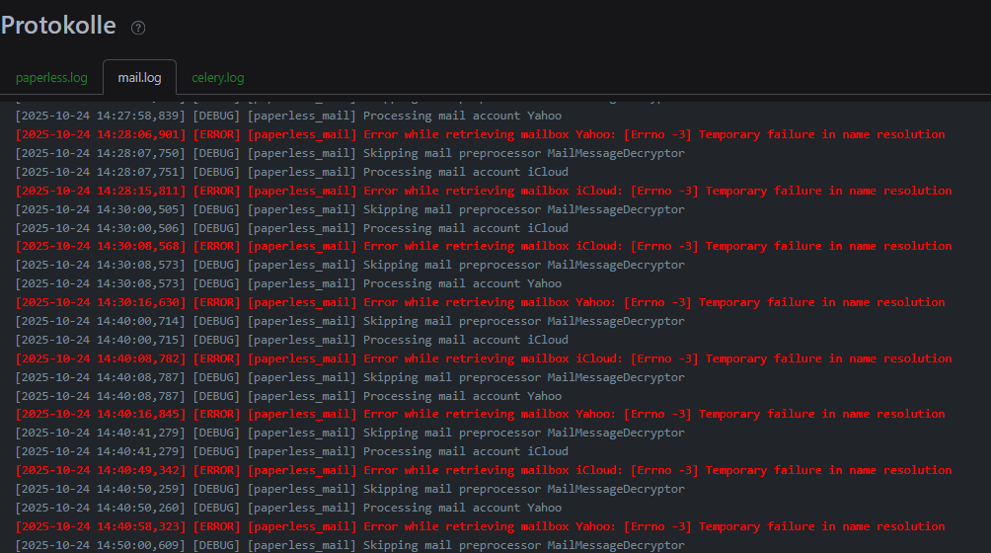This screenshot has height=553, width=991.
Task: Click the iCloud error logged at 14:28:15,811
Action: (x=484, y=191)
